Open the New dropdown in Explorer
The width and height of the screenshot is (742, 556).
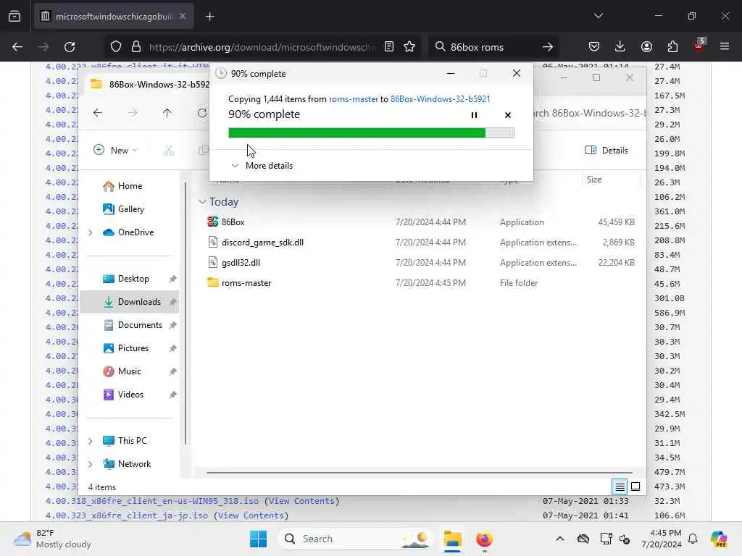click(115, 151)
